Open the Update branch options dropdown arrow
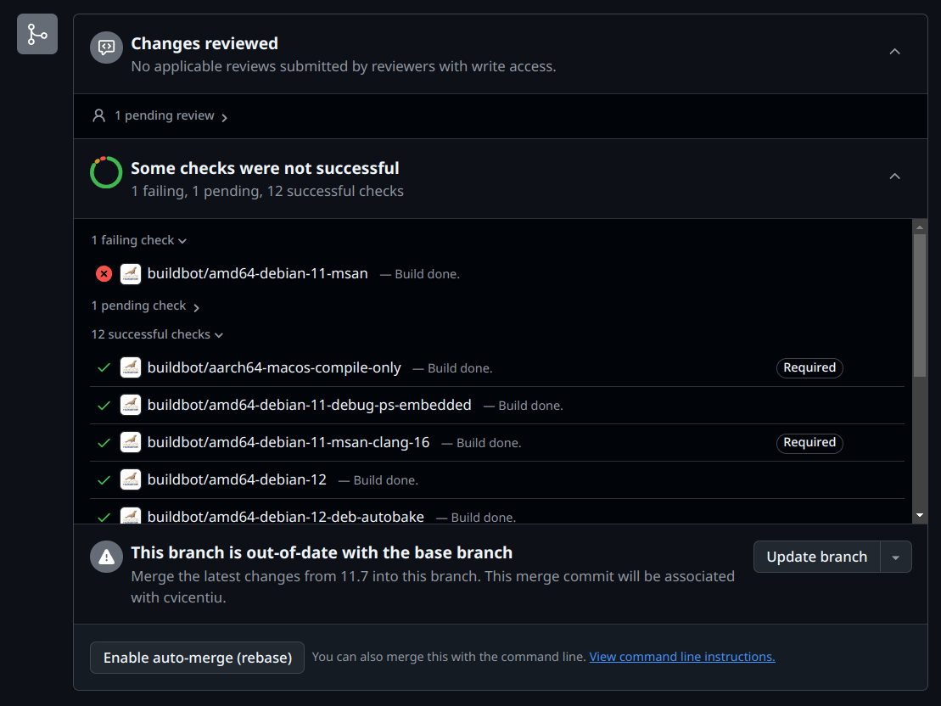This screenshot has height=706, width=941. click(x=895, y=557)
